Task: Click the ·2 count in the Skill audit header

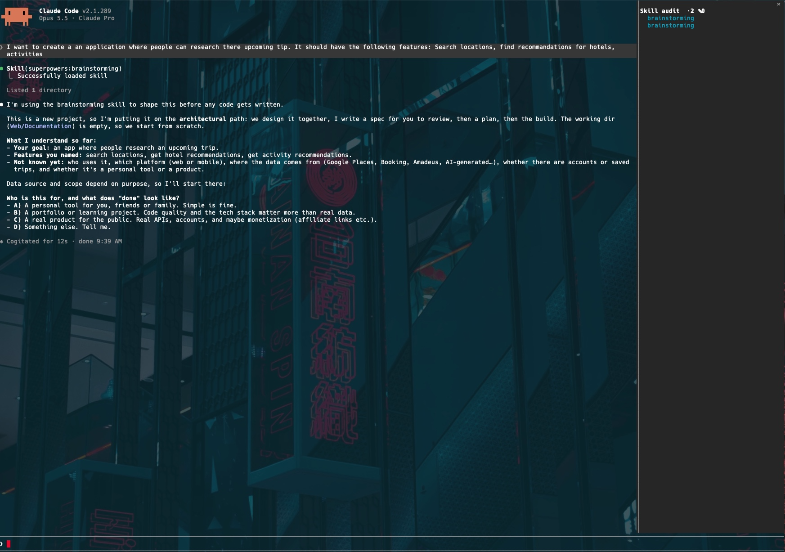Action: pos(691,11)
